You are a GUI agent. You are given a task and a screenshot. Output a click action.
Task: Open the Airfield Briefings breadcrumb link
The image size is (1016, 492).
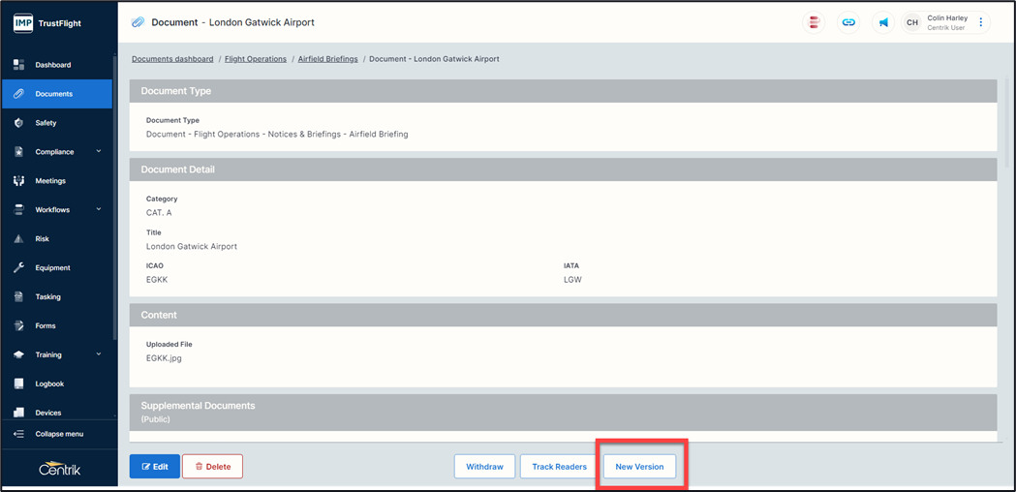[x=328, y=59]
